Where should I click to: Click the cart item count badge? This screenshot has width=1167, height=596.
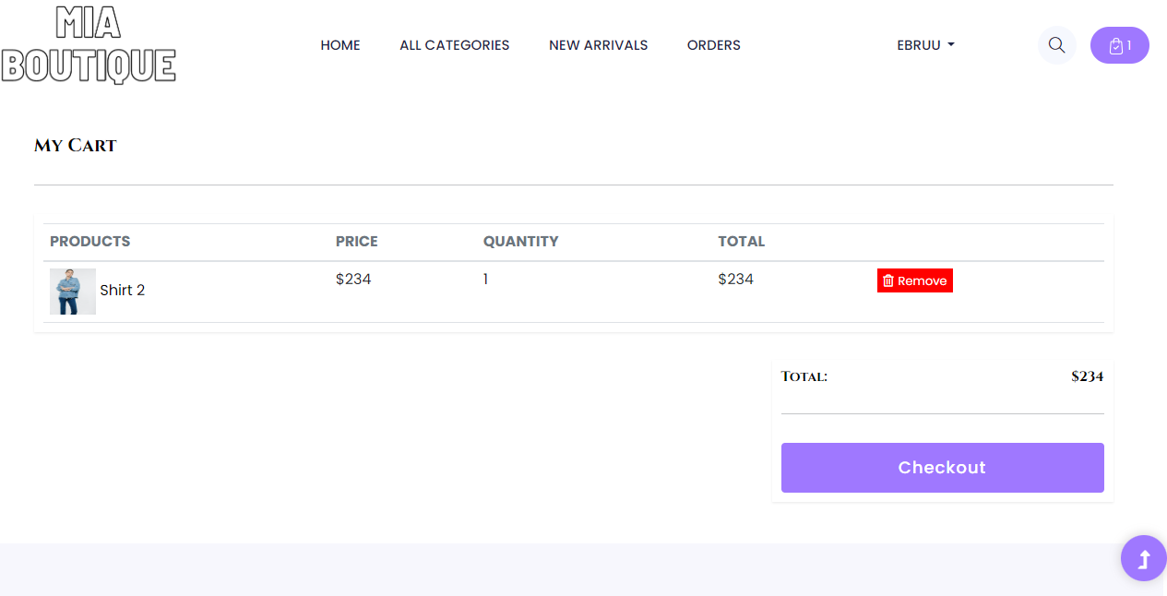(x=1128, y=44)
